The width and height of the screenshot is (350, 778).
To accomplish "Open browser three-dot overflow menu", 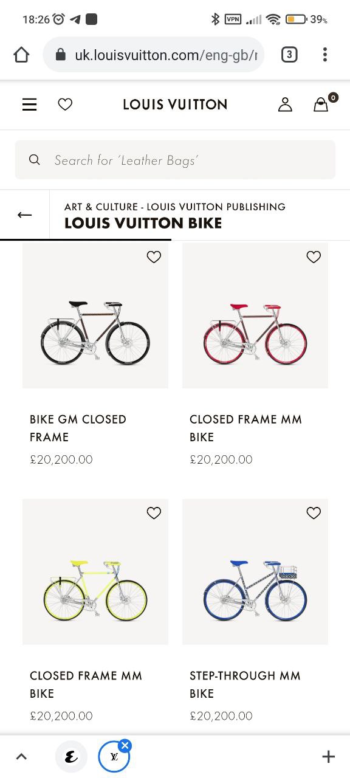I will click(325, 55).
